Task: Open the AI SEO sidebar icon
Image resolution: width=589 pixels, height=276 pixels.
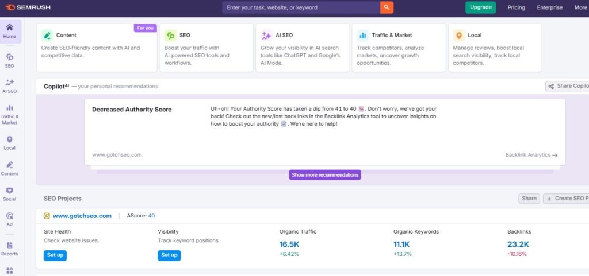Action: pyautogui.click(x=10, y=83)
